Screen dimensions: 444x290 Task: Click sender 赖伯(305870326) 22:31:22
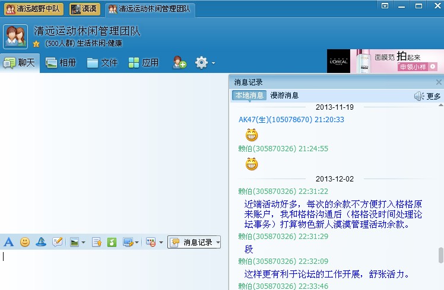click(283, 192)
